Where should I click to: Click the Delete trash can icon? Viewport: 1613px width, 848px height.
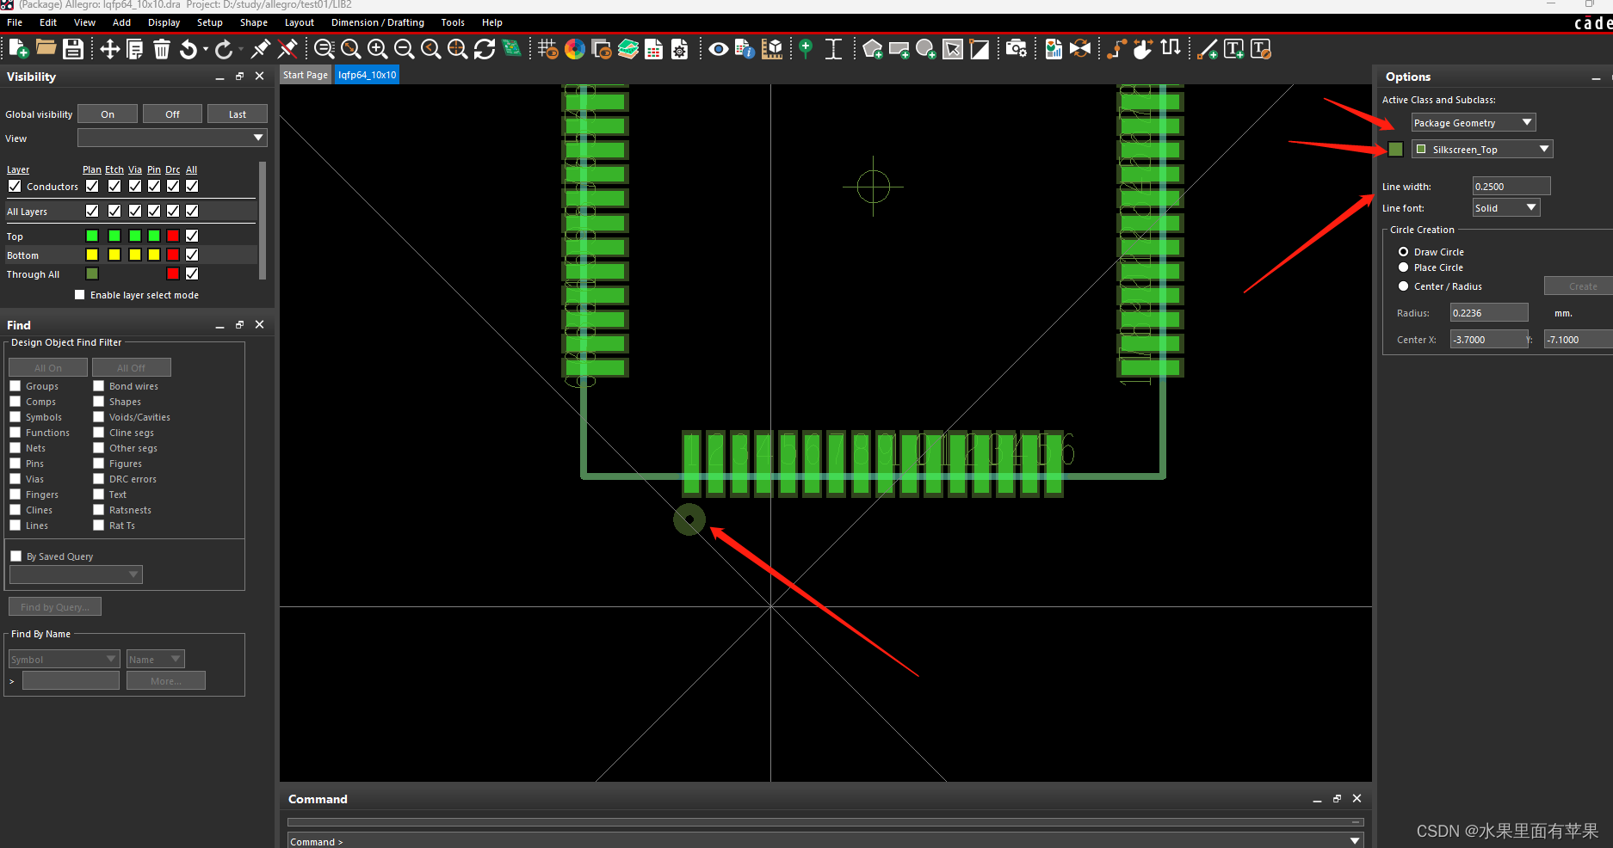coord(162,49)
